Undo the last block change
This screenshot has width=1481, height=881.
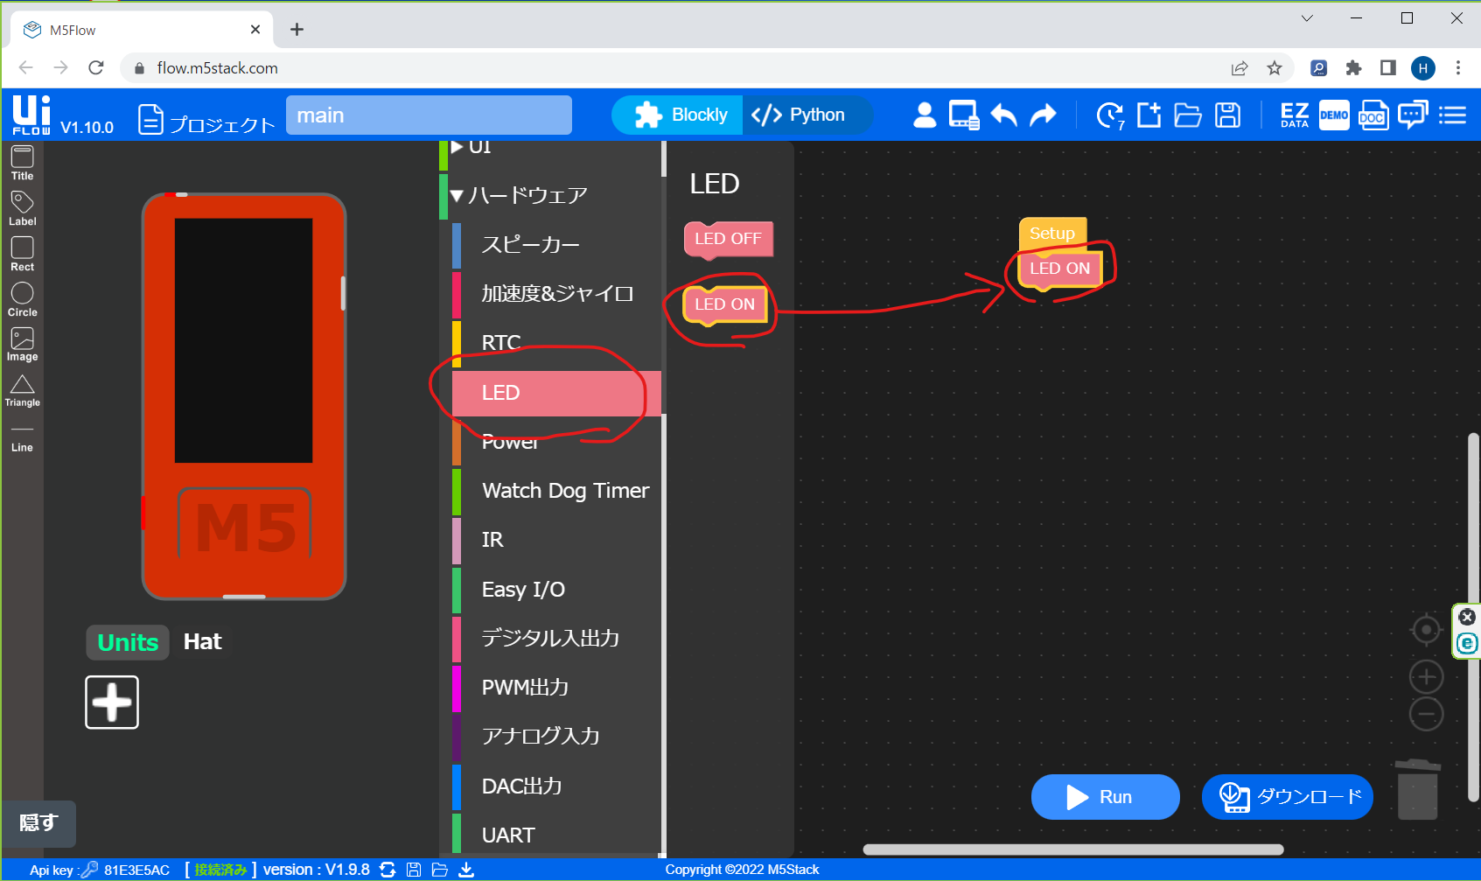1004,115
